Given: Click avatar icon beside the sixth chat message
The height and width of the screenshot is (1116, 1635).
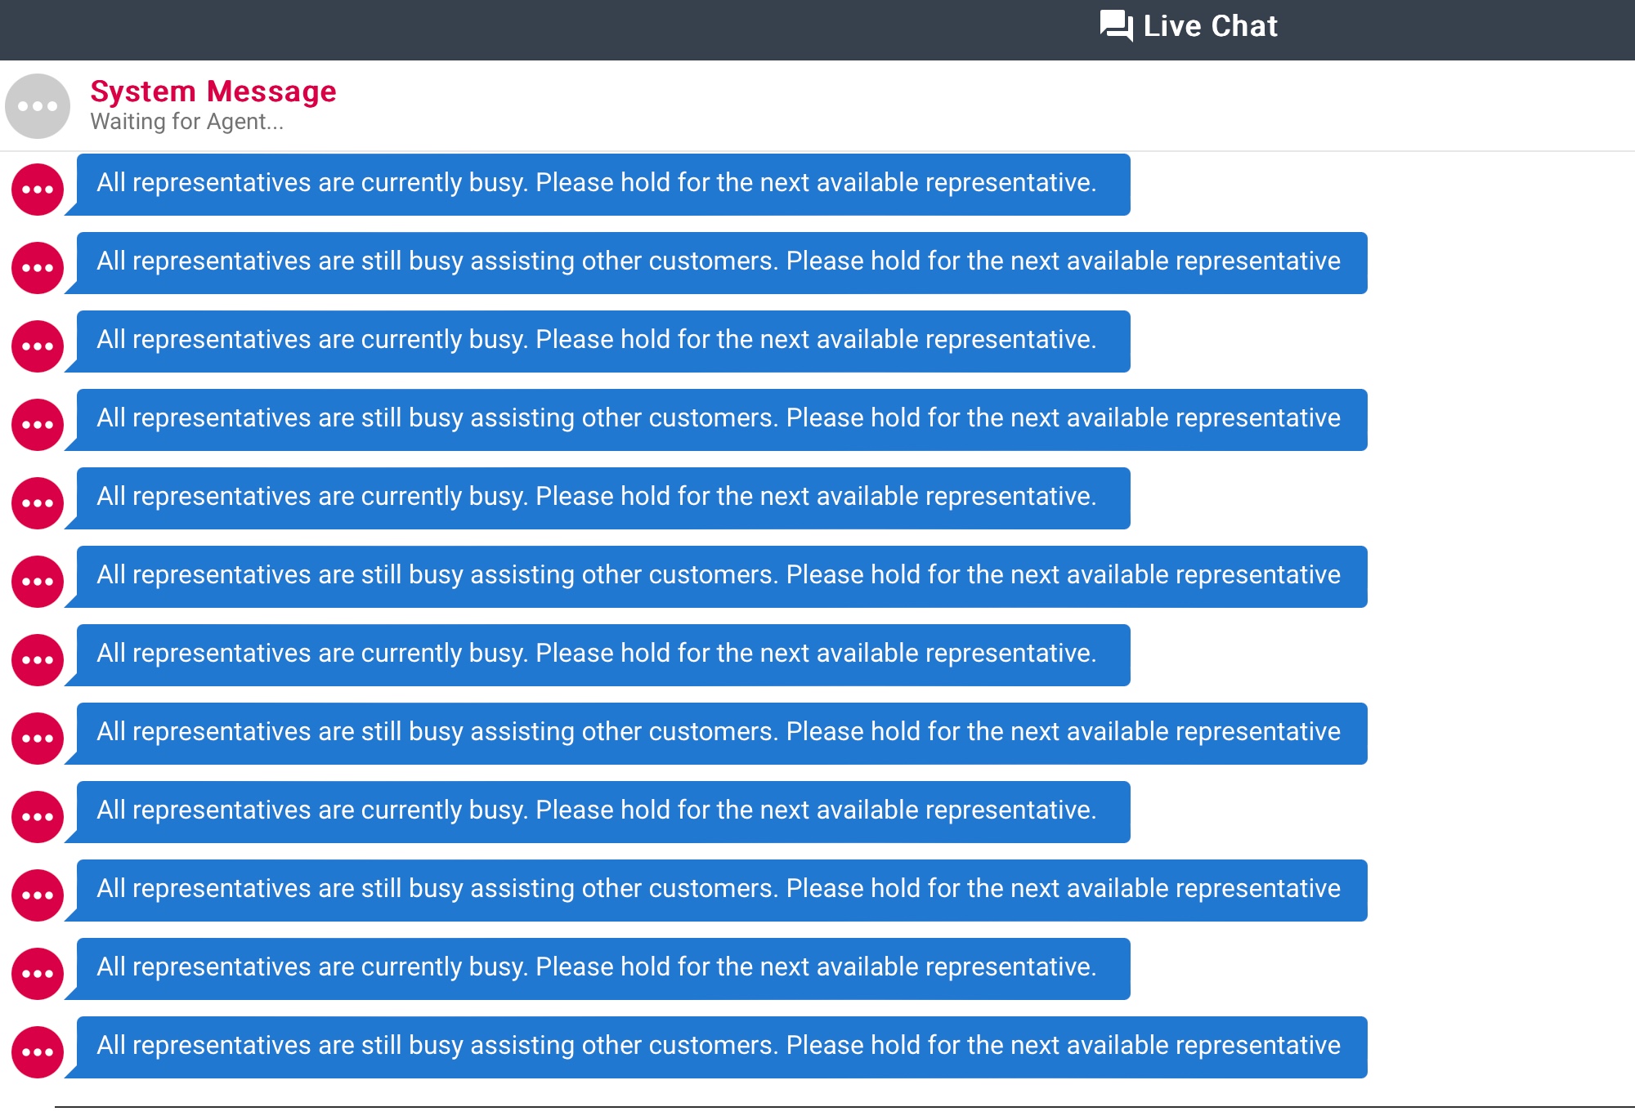Looking at the screenshot, I should pos(38,582).
